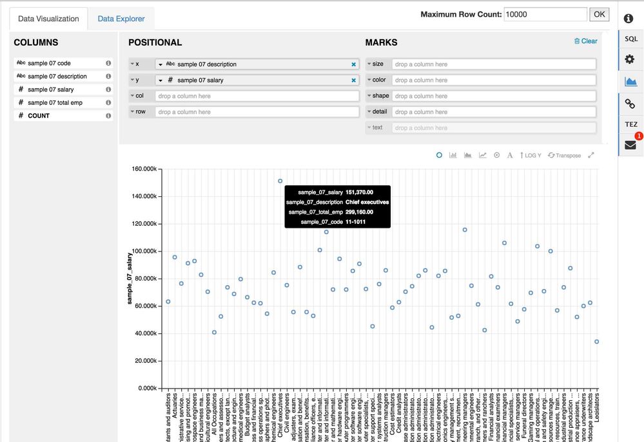Show info for sample 07 description column
The height and width of the screenshot is (442, 644).
pos(108,77)
